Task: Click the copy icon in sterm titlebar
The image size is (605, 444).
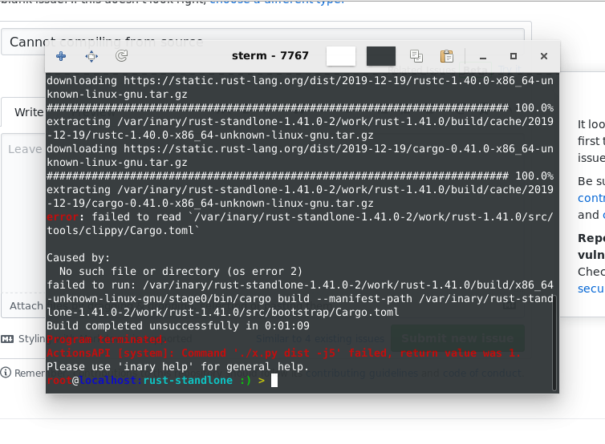Action: click(416, 56)
